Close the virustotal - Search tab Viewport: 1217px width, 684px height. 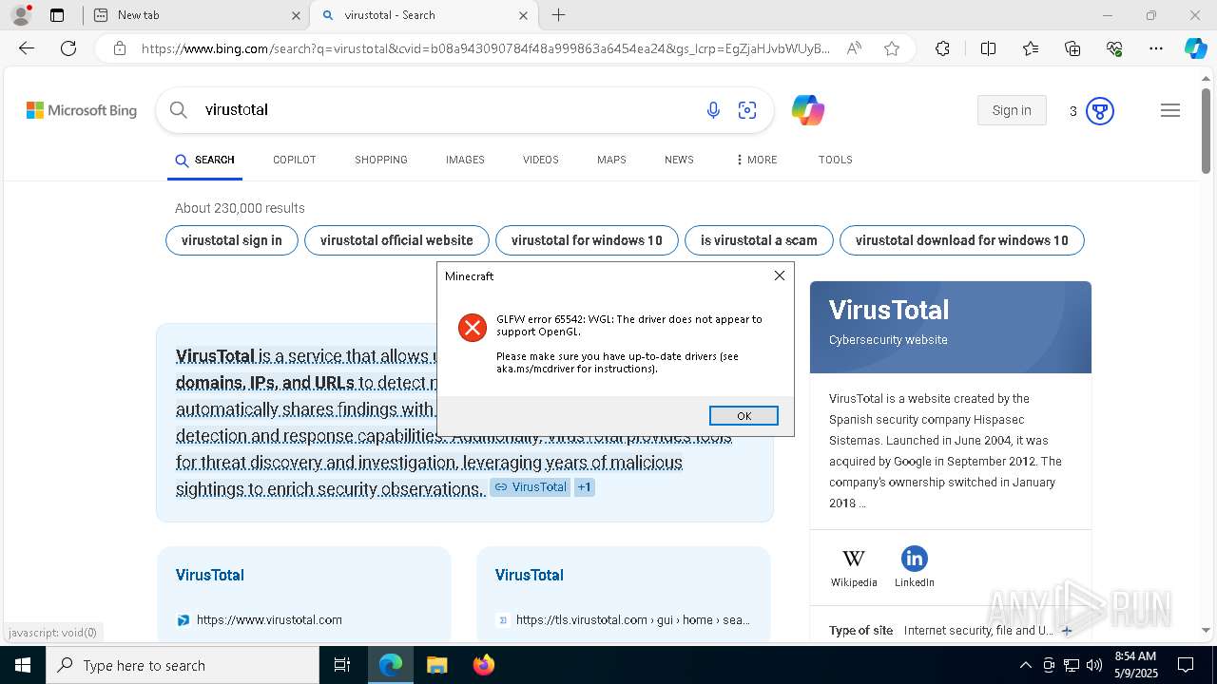coord(524,15)
